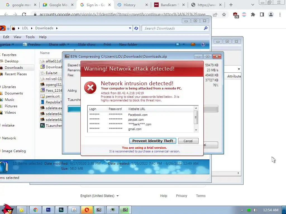Click the refresh icon next to address bar
This screenshot has height=214, width=286.
pos(136,28)
